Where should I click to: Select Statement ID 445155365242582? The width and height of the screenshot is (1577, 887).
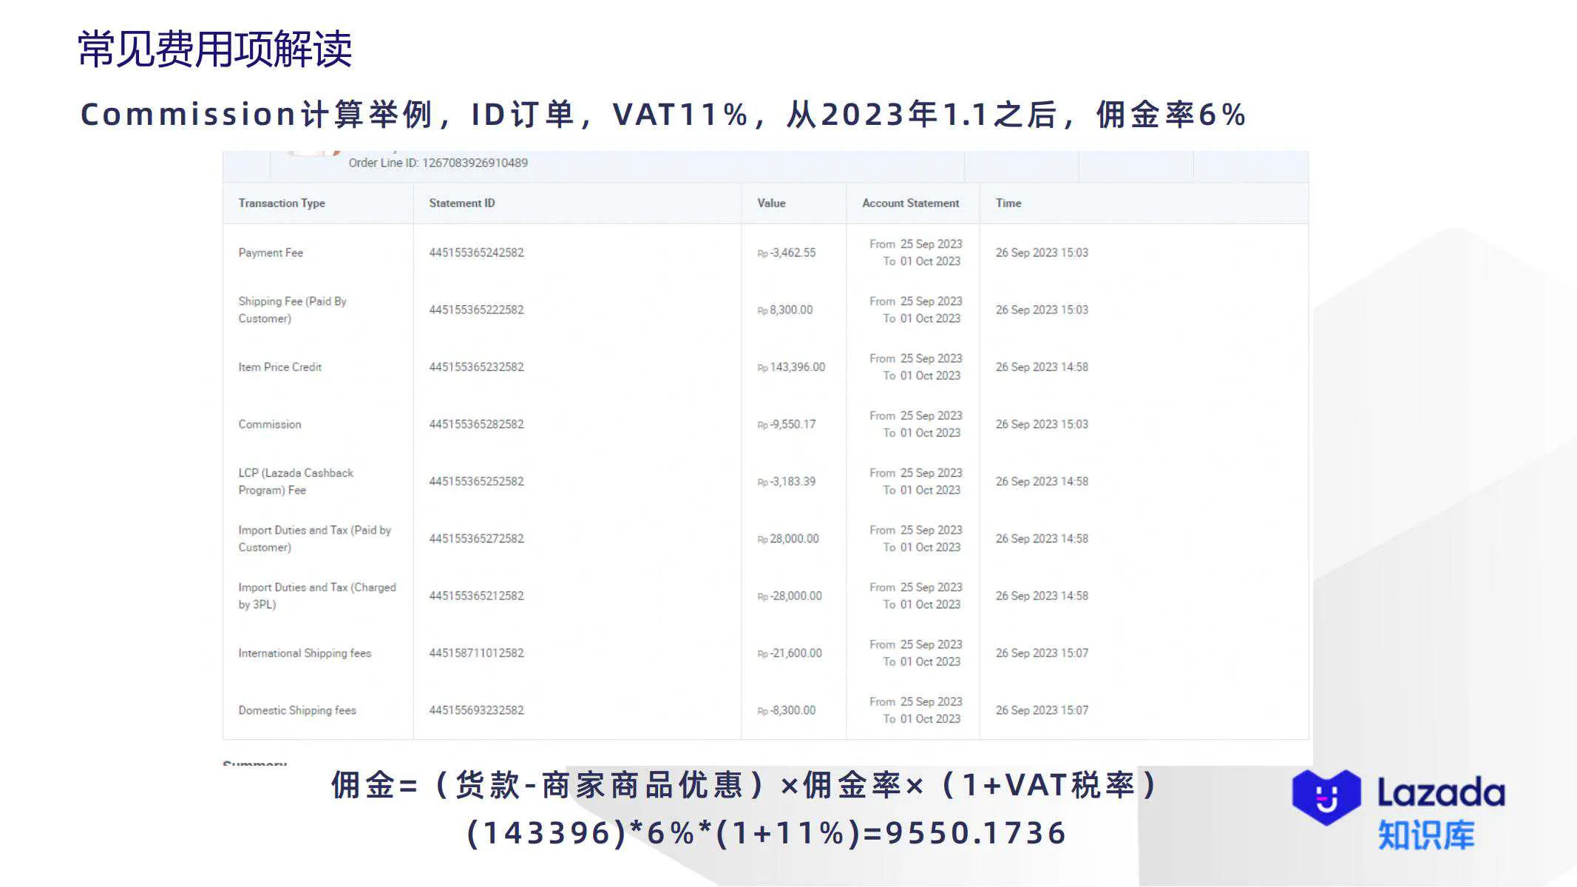tap(475, 252)
